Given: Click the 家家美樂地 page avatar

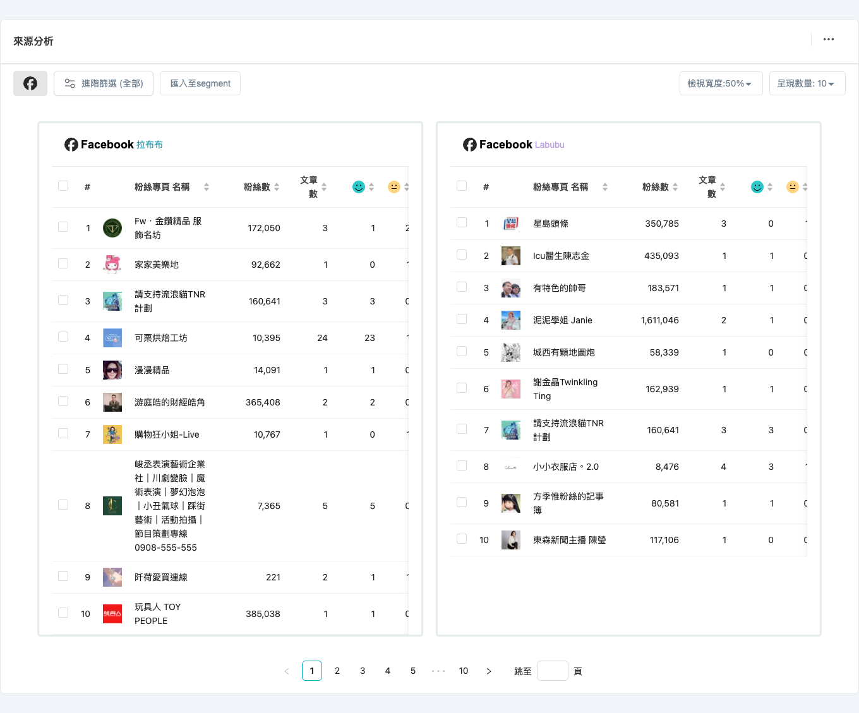Looking at the screenshot, I should click(112, 265).
